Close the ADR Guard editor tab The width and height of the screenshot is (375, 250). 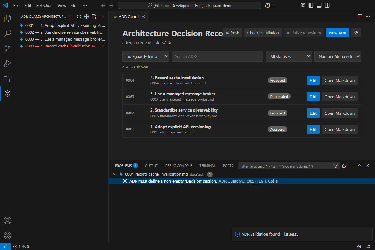[x=143, y=17]
